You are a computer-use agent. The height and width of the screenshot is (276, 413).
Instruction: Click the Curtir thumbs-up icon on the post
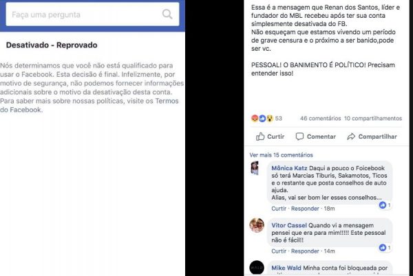pos(260,137)
